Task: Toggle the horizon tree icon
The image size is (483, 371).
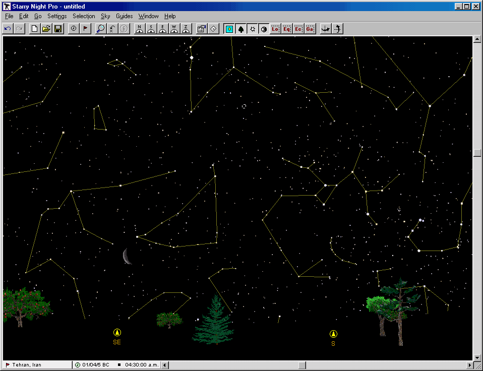Action: click(x=241, y=29)
